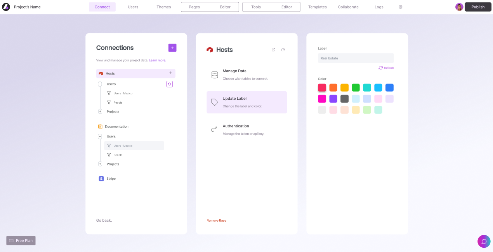The width and height of the screenshot is (493, 252).
Task: Choose the dark blue color swatch
Action: coord(389,88)
